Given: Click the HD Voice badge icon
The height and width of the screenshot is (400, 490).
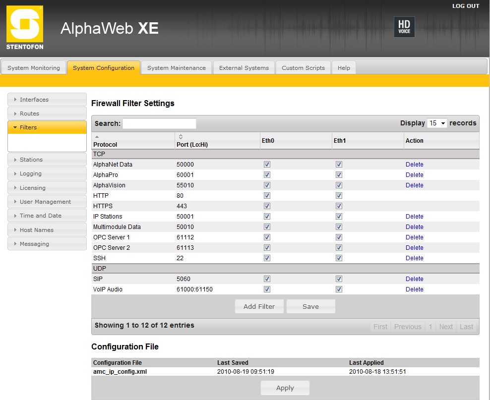Looking at the screenshot, I should 404,27.
